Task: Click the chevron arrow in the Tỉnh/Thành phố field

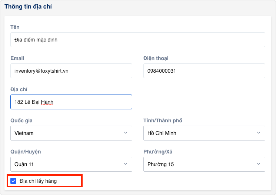Action: [259, 133]
